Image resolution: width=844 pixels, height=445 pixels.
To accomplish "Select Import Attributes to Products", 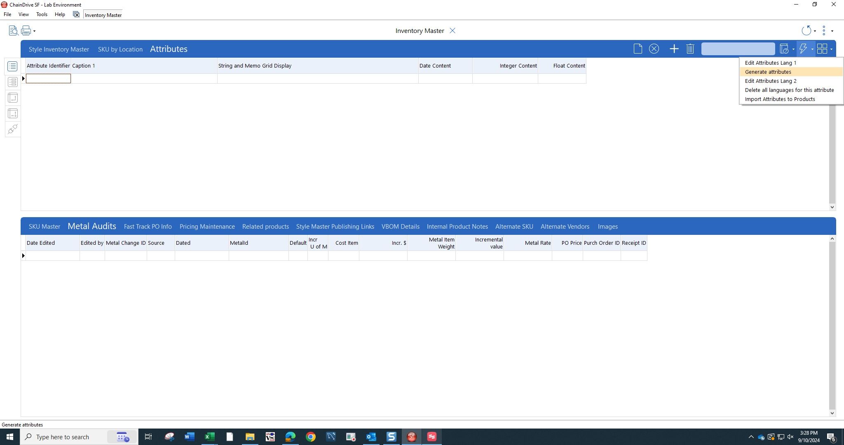I will 780,99.
